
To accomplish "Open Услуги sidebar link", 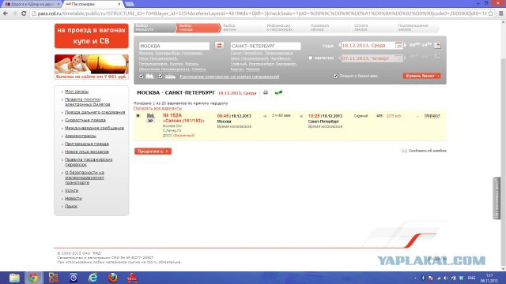I will point(72,190).
